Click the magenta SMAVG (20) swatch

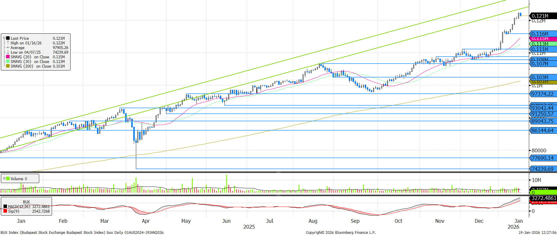point(8,57)
